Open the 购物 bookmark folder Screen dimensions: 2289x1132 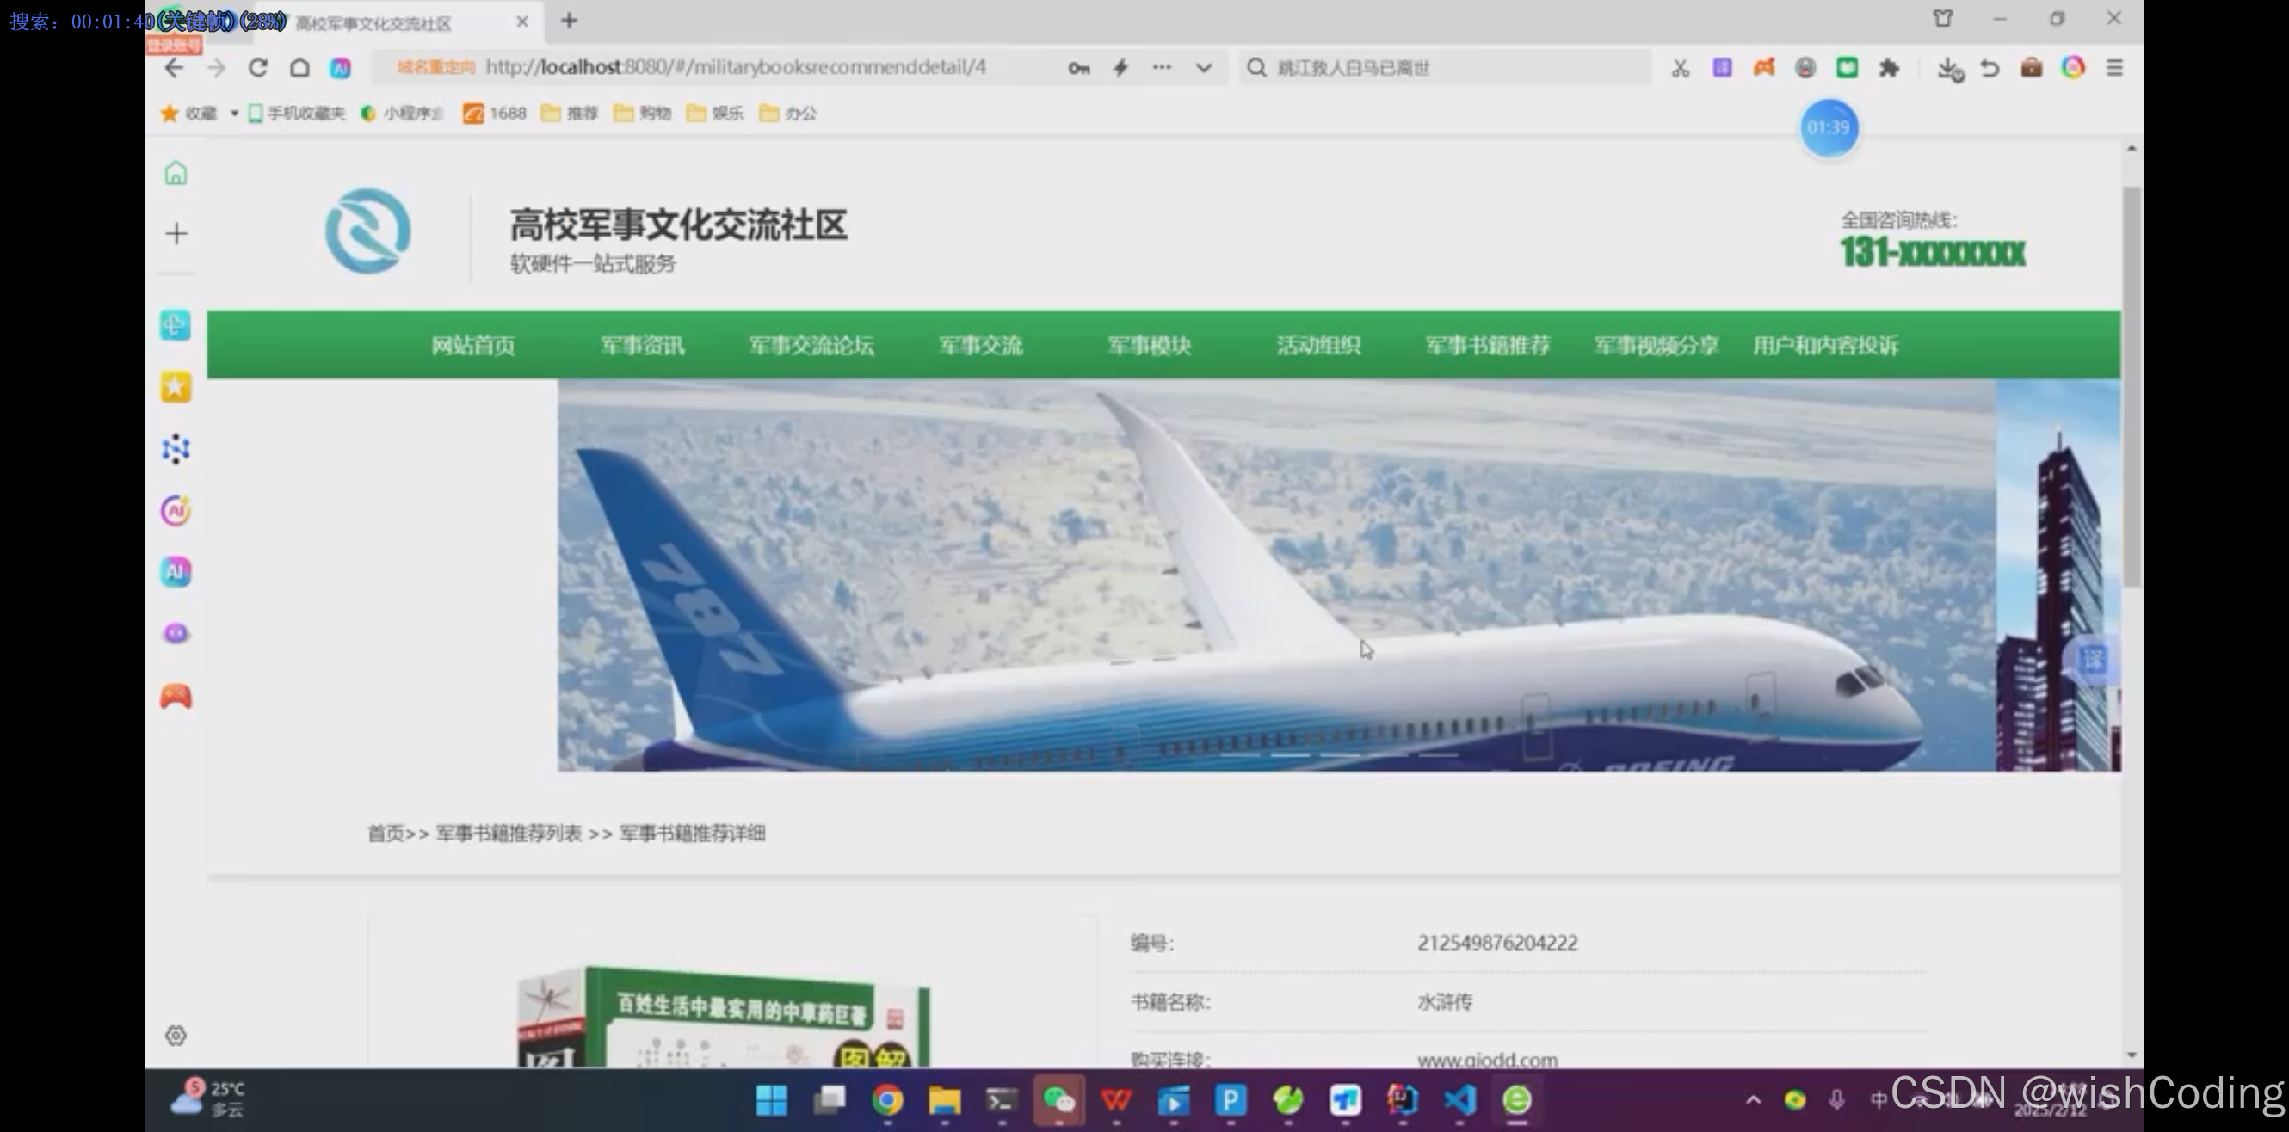643,113
